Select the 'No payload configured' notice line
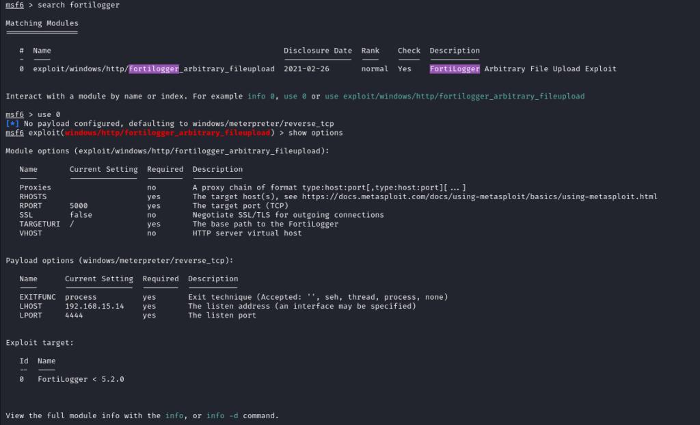700x425 pixels. coord(179,123)
